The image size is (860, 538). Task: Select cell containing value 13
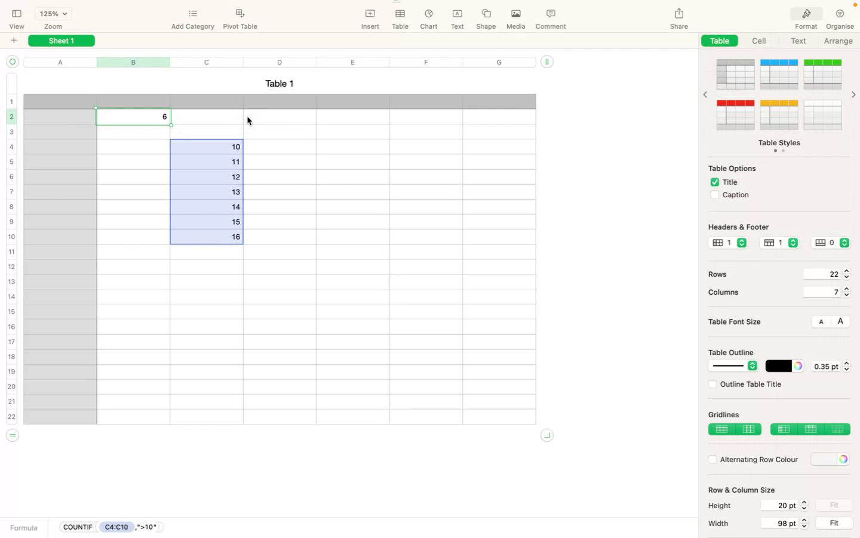coord(207,192)
